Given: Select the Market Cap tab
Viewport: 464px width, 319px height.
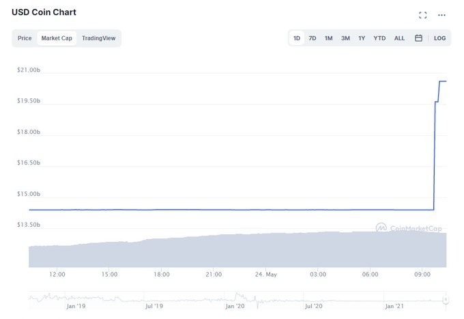Looking at the screenshot, I should point(57,38).
